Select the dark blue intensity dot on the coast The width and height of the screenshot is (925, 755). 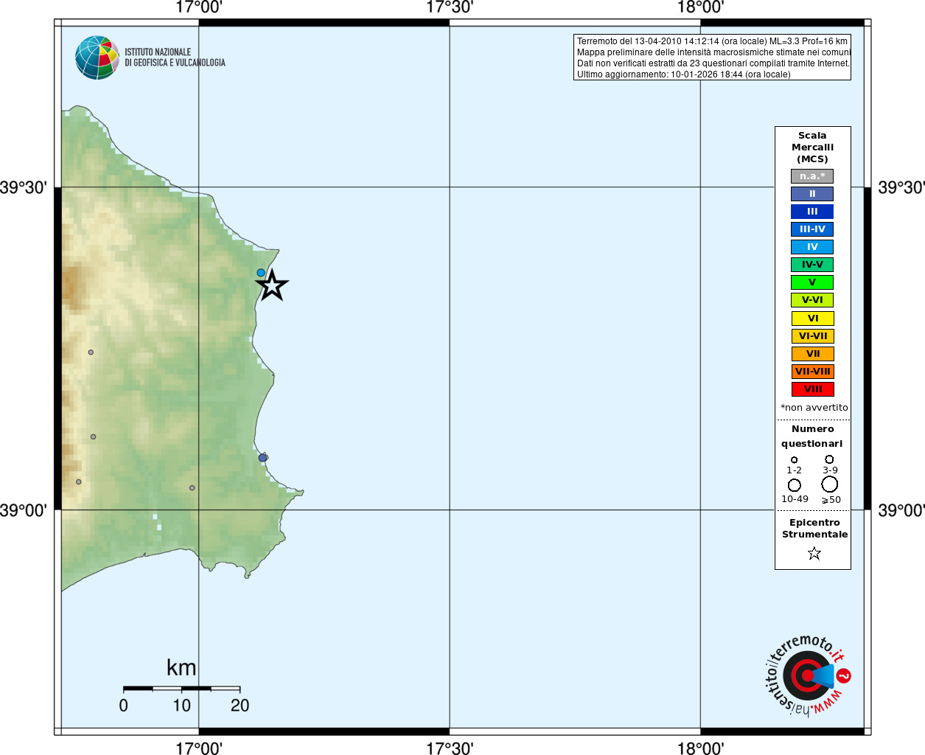(262, 458)
